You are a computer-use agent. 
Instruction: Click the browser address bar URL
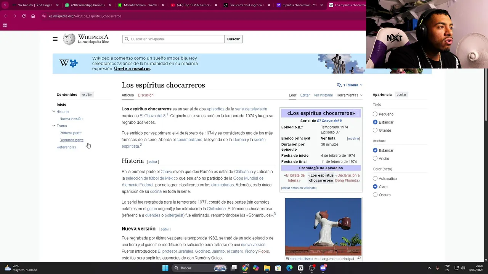[x=85, y=16]
